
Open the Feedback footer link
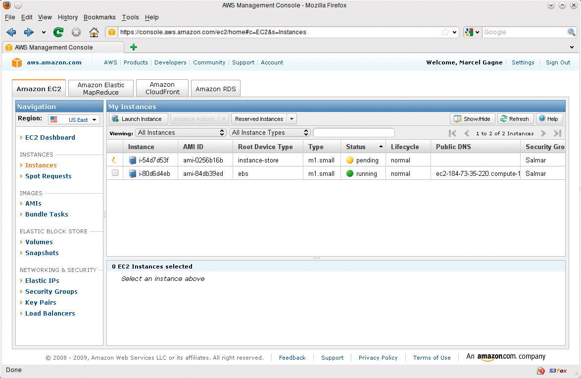[292, 358]
